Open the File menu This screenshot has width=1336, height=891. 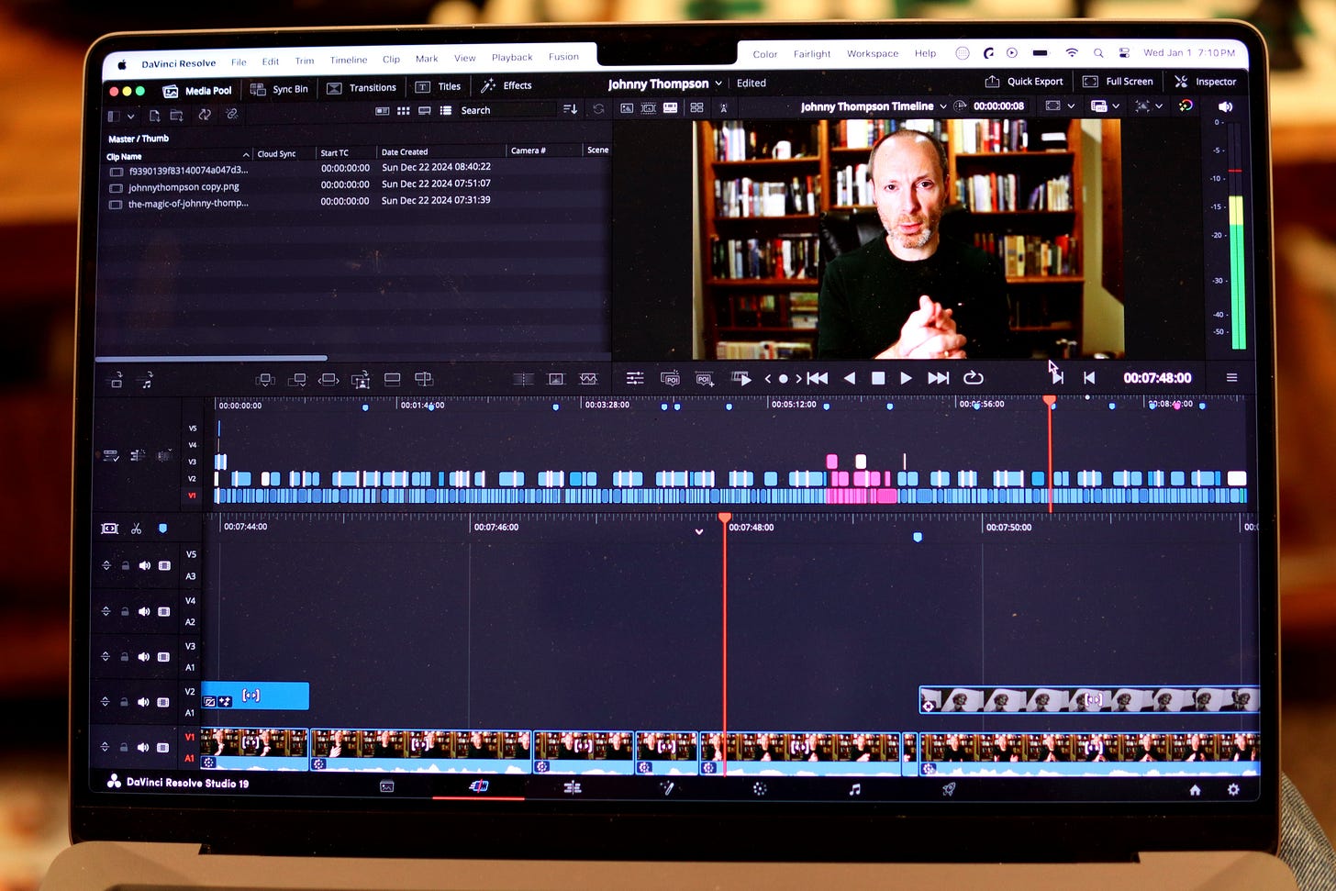pos(239,62)
